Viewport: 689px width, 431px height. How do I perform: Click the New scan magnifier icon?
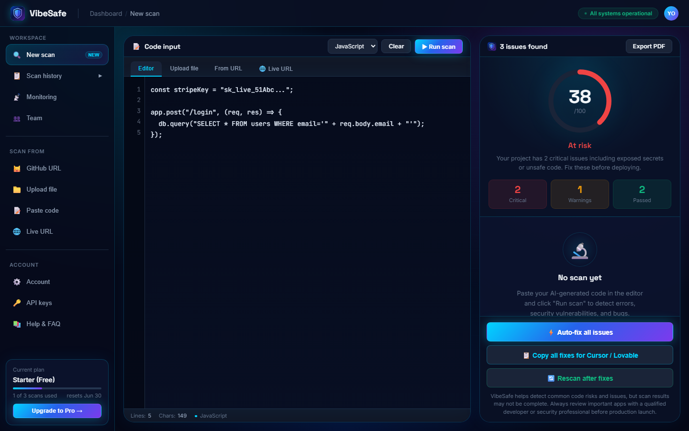point(17,55)
